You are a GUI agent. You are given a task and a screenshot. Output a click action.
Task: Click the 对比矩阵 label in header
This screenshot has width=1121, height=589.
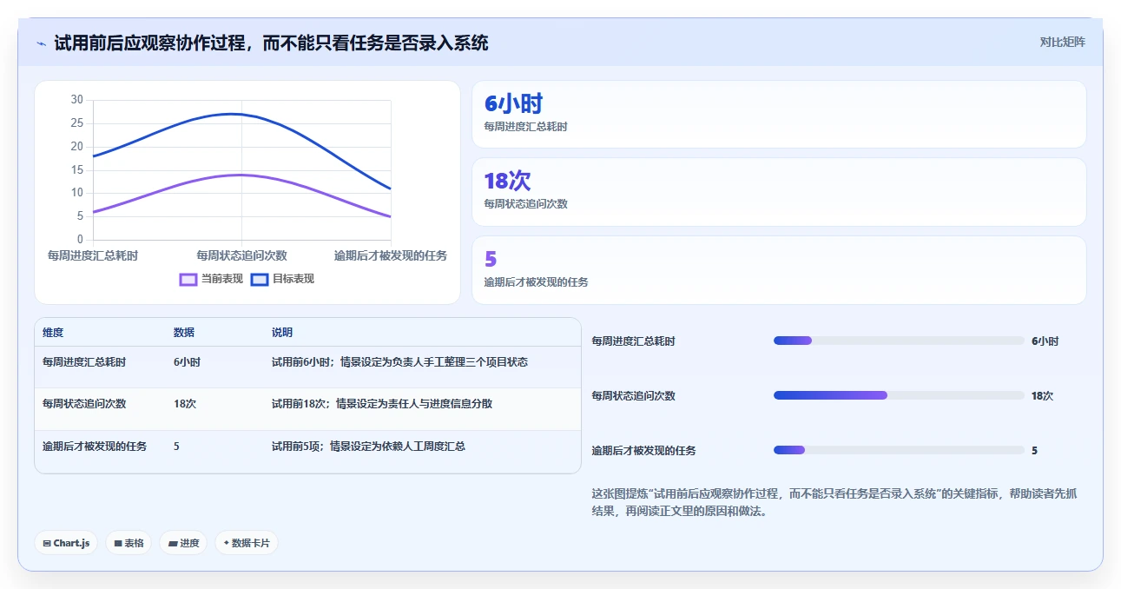[1062, 42]
